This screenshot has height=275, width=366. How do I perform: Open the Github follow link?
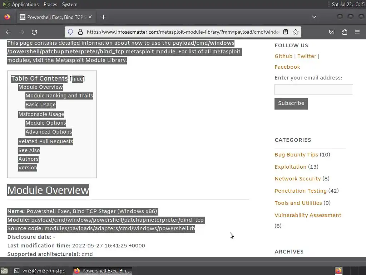pyautogui.click(x=283, y=56)
